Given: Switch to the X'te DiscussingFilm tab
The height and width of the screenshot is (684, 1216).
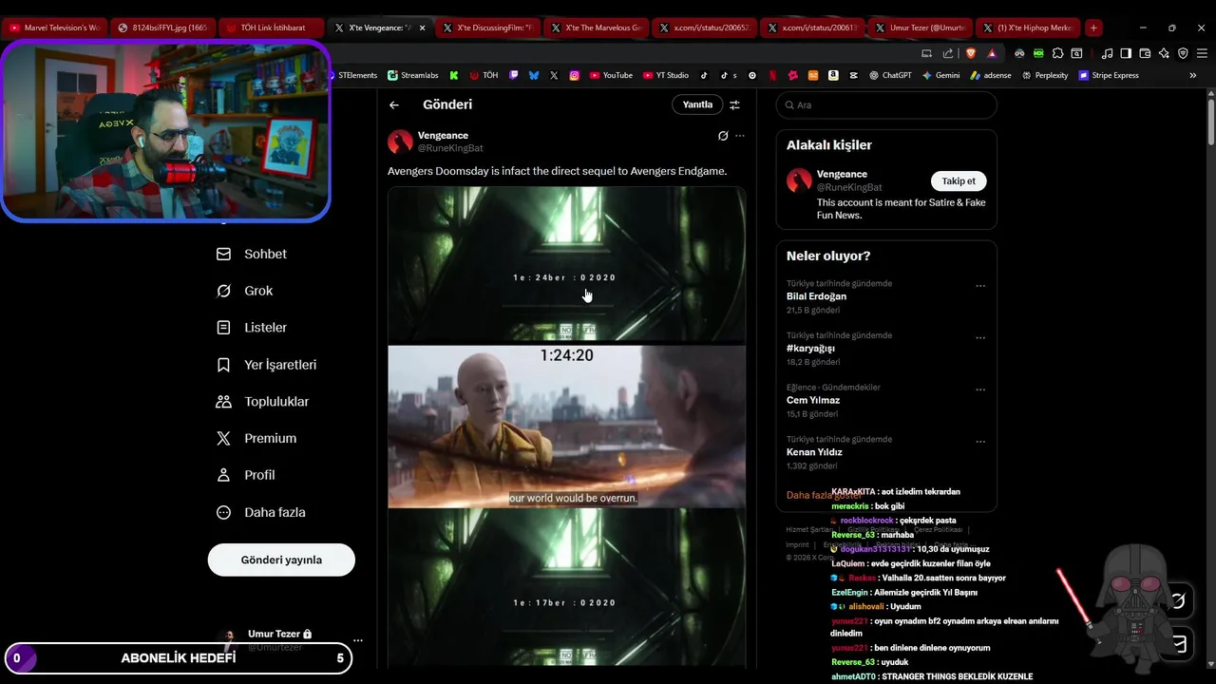Looking at the screenshot, I should (487, 28).
